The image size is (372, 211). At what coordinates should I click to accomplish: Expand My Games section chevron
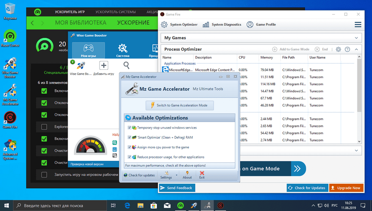coord(357,38)
